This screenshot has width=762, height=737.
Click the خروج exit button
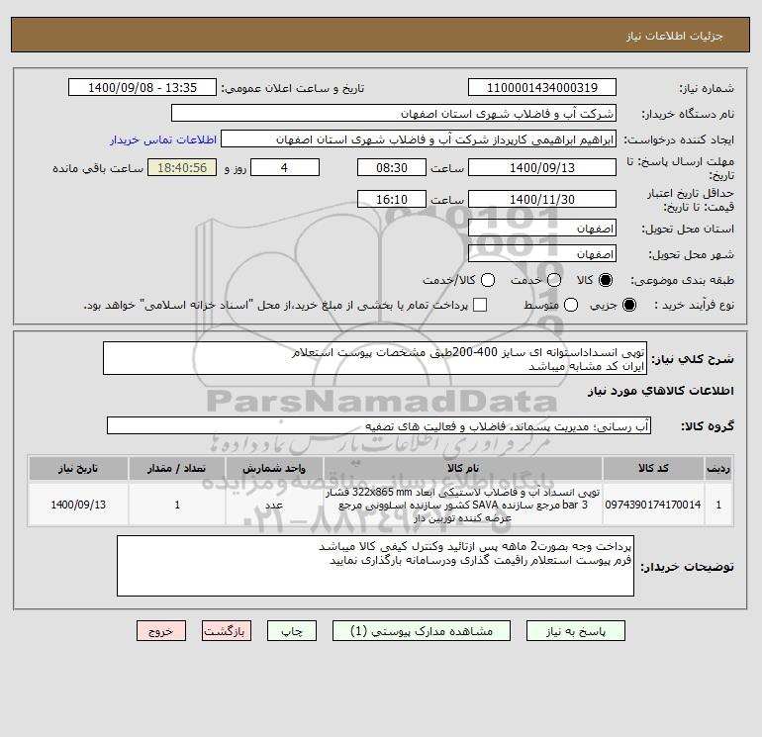tap(161, 631)
